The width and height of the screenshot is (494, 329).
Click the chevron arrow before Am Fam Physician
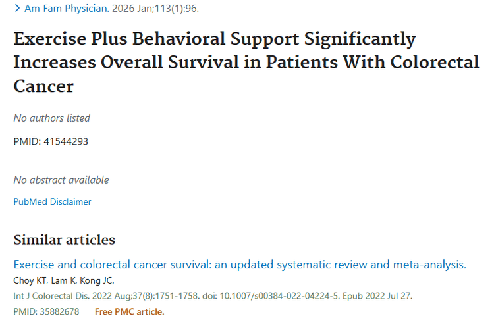[x=16, y=9]
